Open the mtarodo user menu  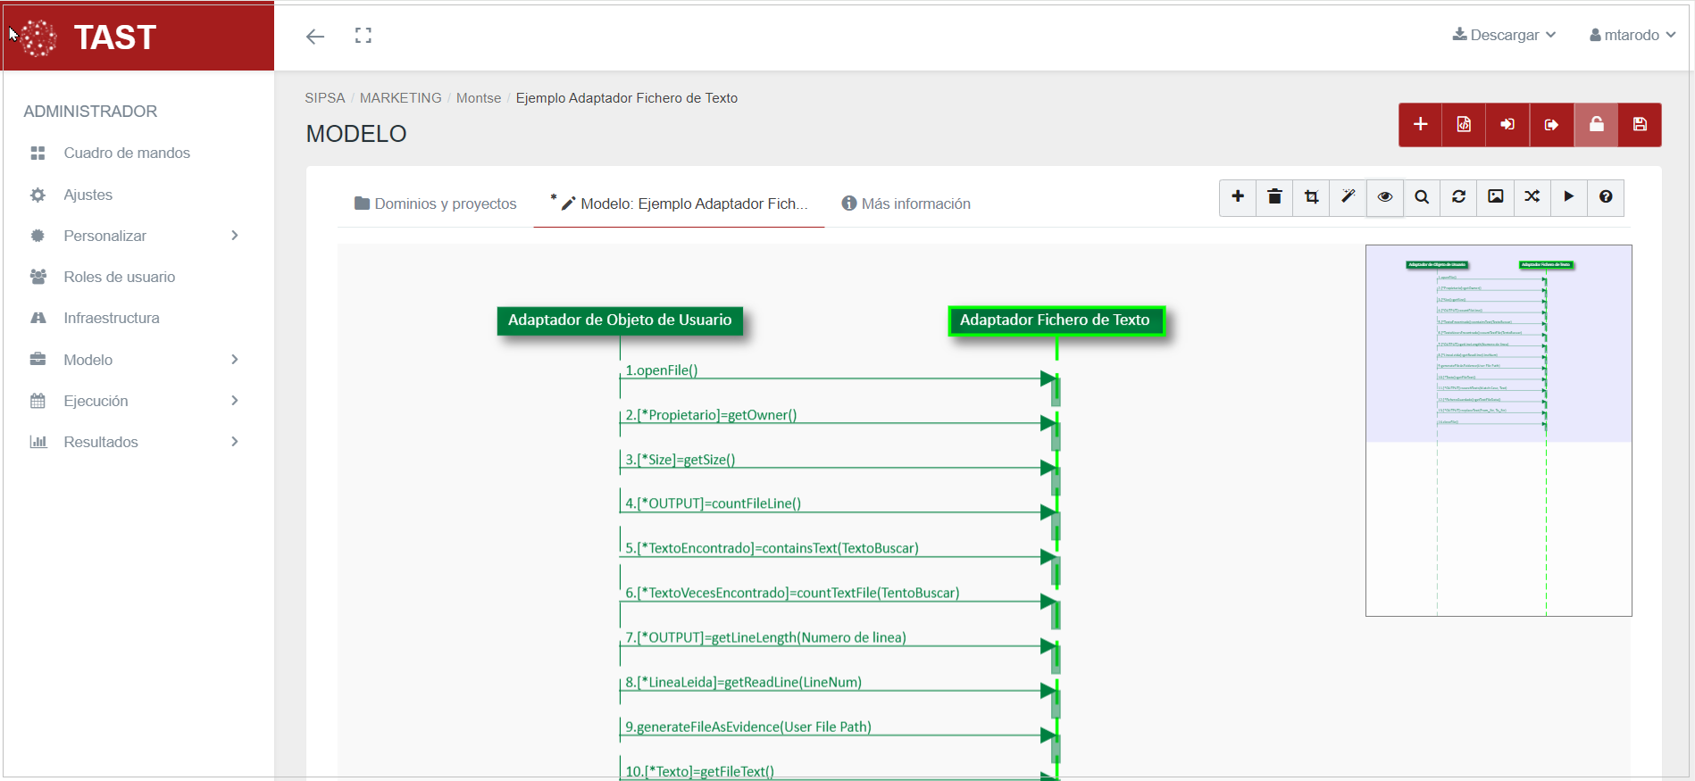(x=1632, y=35)
